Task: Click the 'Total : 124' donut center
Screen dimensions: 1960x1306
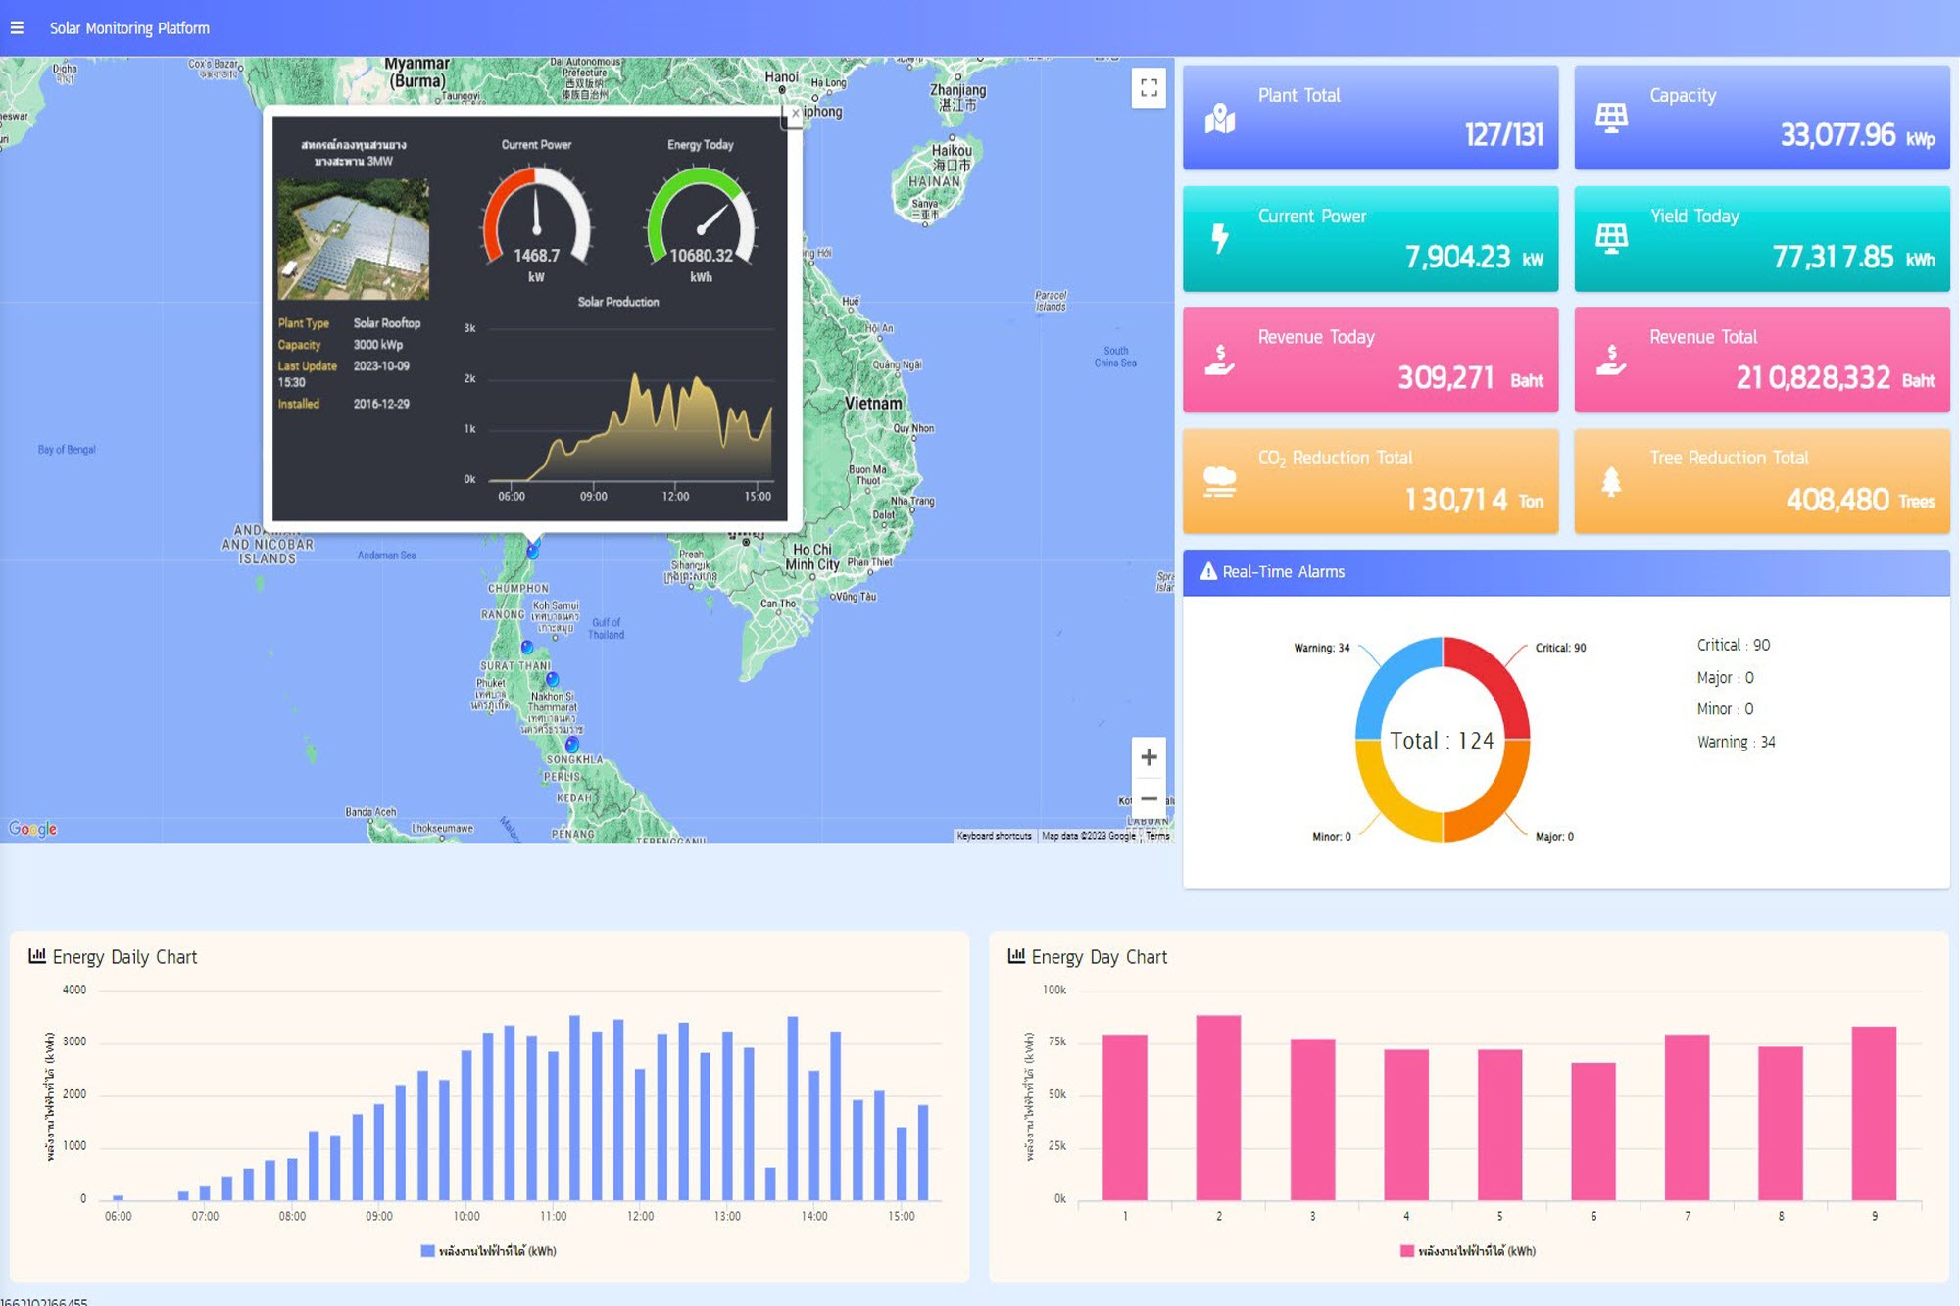Action: [1442, 741]
